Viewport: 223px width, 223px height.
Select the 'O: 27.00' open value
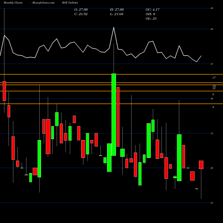(x=81, y=10)
